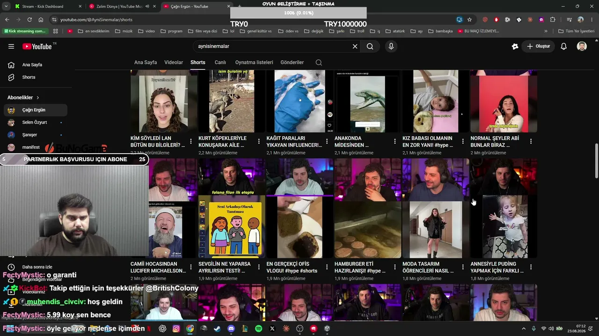Open Discord from the taskbar
Screen dimensions: 599x336
coord(231,329)
